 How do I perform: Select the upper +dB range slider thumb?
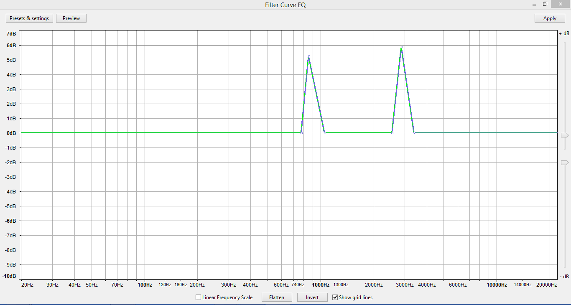tap(564, 135)
